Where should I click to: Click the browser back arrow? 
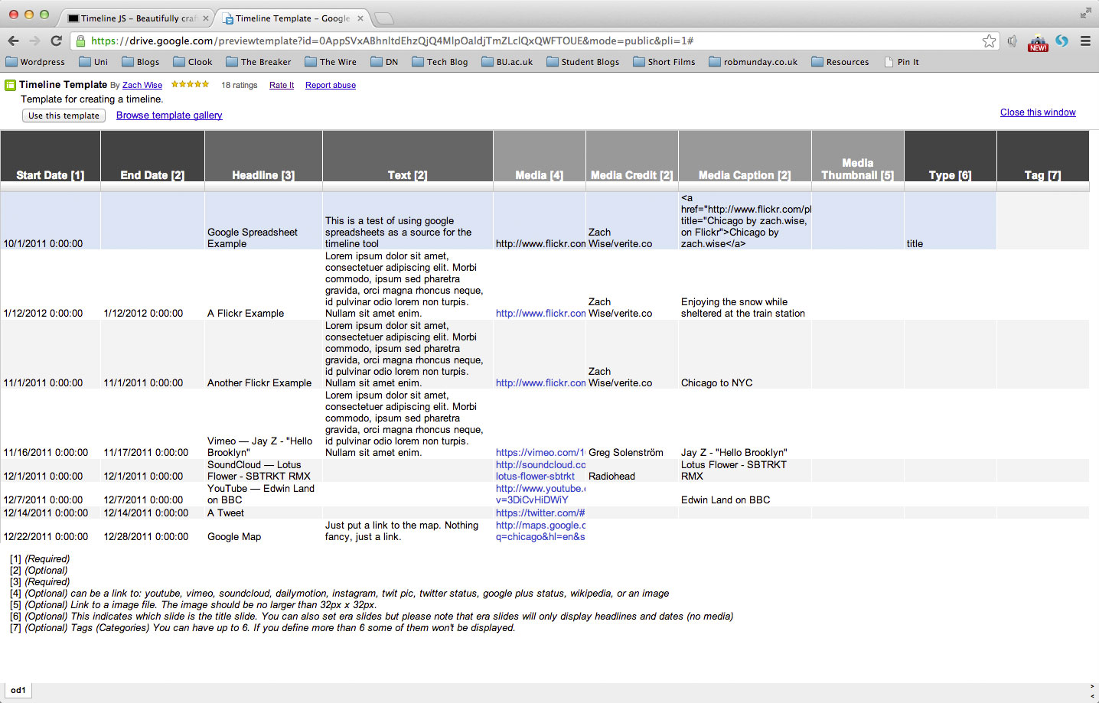coord(13,41)
